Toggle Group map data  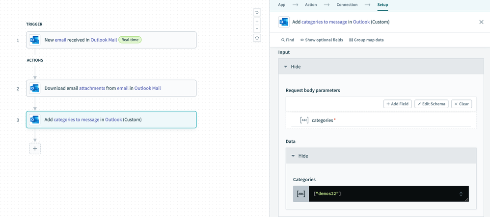point(366,40)
